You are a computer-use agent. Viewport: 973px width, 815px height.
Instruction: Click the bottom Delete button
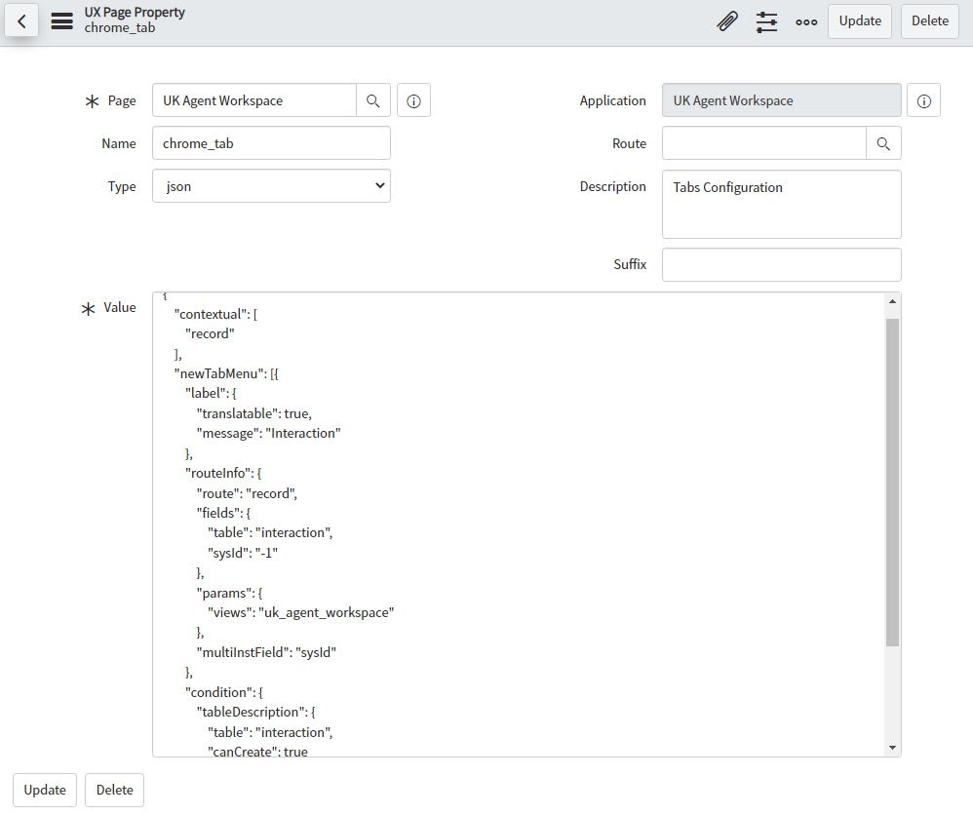115,791
